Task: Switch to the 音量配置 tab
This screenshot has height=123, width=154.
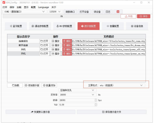Action: 113,26
